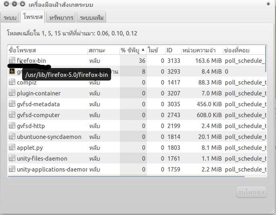276x215 pixels.
Task: Click process ID 2743
Action: [x=174, y=115]
